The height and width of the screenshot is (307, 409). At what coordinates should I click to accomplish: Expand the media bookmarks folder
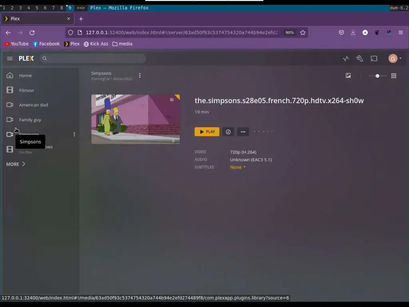122,44
